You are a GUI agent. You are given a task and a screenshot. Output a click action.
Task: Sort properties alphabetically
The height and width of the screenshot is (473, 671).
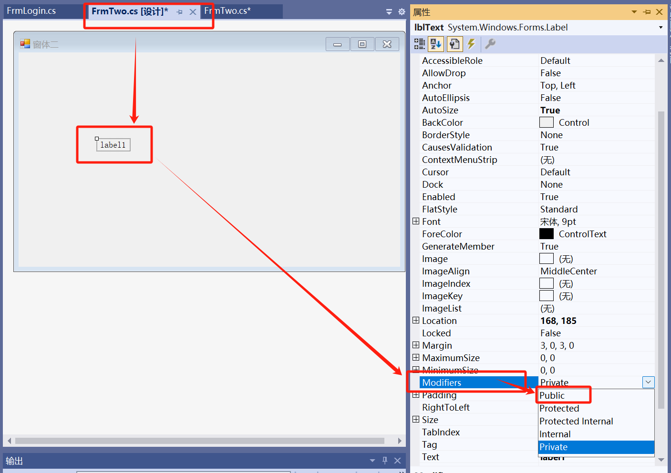(x=436, y=44)
